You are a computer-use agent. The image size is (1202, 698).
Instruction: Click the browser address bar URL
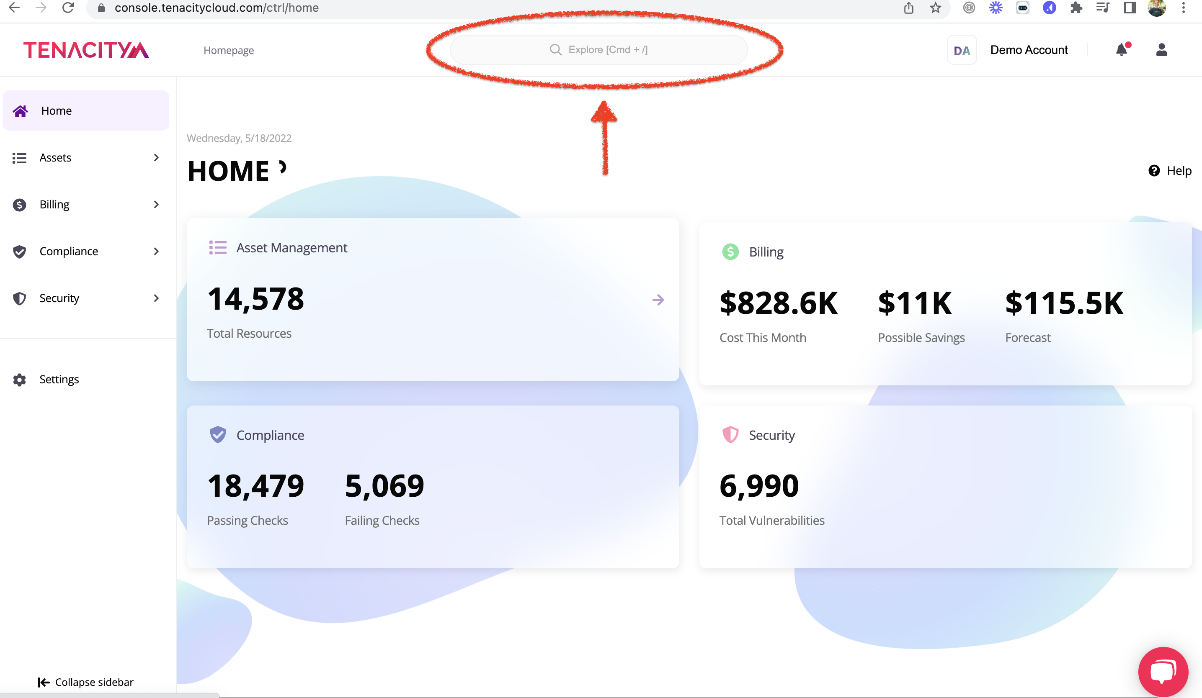coord(217,8)
